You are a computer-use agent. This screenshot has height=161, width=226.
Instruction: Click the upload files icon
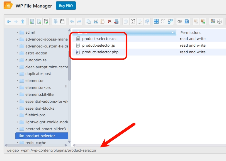(46, 22)
